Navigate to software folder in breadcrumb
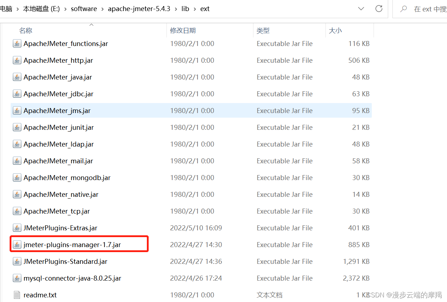 coord(84,9)
